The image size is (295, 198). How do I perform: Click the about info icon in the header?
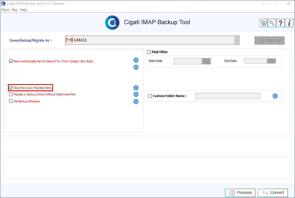289,23
